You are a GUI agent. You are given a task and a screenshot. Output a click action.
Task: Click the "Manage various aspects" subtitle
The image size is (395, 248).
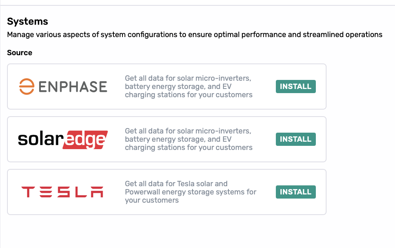(x=195, y=35)
